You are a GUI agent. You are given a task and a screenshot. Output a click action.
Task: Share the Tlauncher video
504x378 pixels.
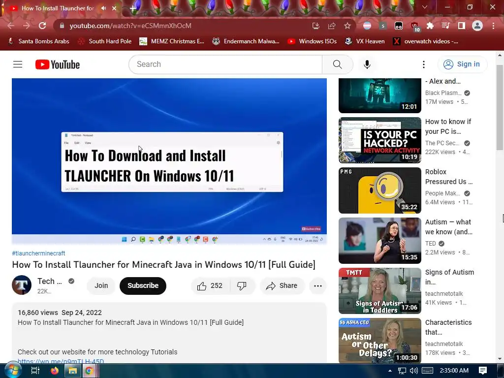pos(282,286)
